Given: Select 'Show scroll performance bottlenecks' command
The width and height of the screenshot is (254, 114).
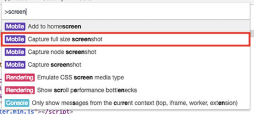Looking at the screenshot, I should (126, 90).
